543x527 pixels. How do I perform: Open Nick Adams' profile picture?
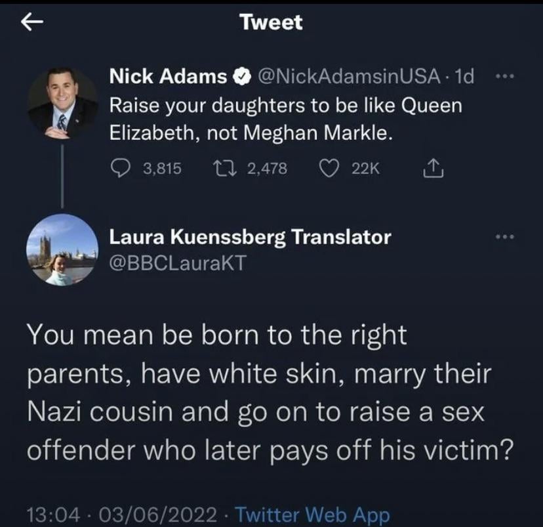pos(62,102)
